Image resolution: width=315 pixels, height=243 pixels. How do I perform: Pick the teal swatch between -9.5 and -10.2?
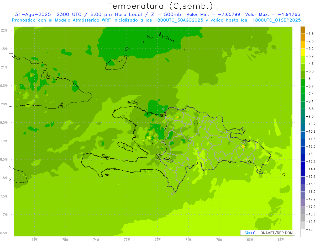click(303, 120)
